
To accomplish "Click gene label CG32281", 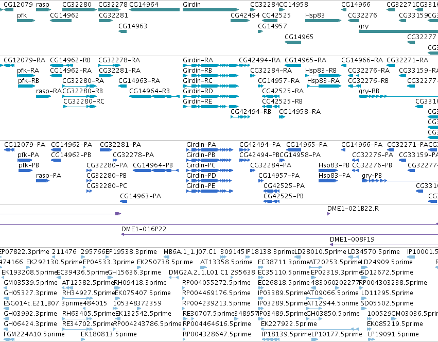I will point(113,15).
